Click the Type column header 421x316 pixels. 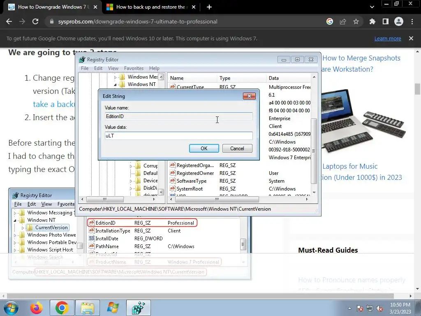tap(241, 78)
